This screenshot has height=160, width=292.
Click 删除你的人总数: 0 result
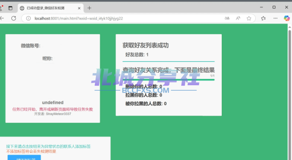pos(144,86)
